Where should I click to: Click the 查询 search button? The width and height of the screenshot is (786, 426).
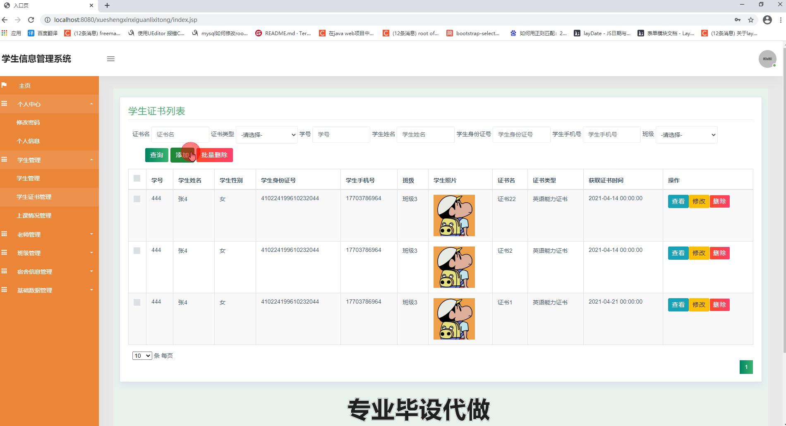tap(156, 155)
